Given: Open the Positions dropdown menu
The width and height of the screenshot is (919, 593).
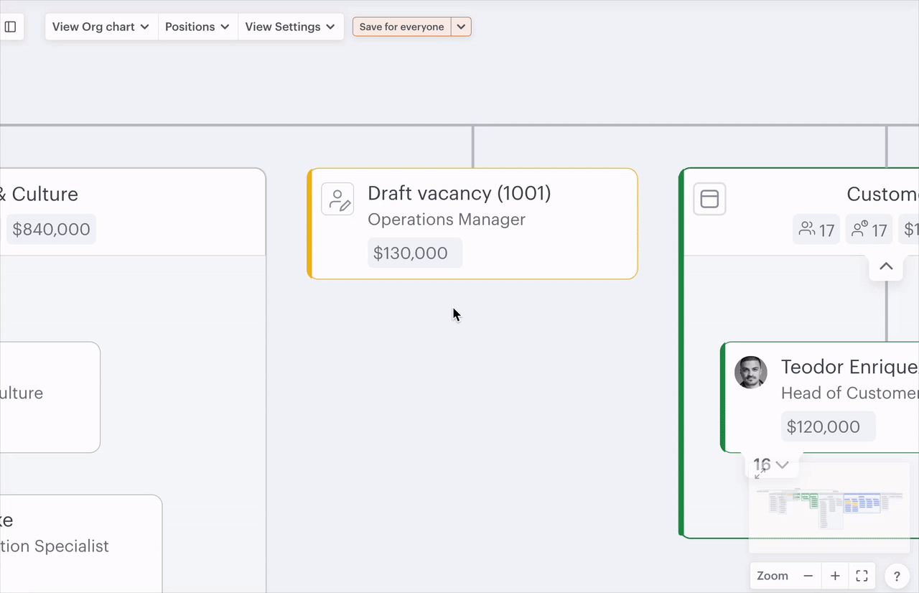Looking at the screenshot, I should click(197, 27).
